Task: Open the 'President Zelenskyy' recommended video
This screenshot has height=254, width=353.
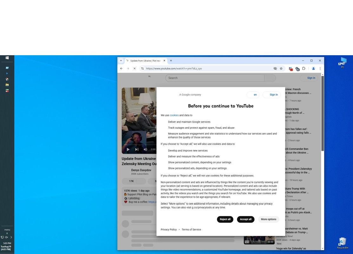Action: coord(298,170)
